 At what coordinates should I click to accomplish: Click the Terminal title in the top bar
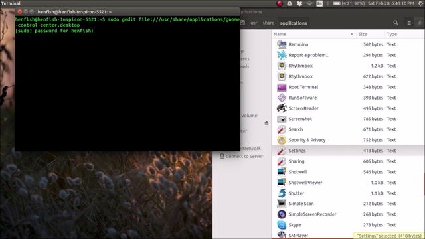11,3
